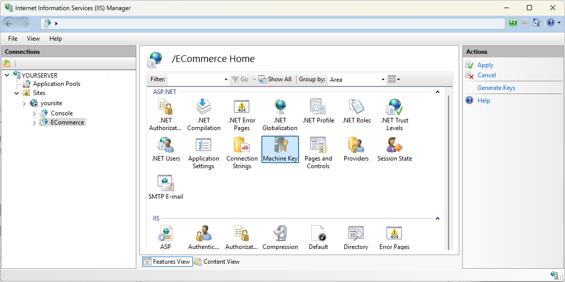Open the Pages and Controls feature
The height and width of the screenshot is (282, 565).
(318, 153)
